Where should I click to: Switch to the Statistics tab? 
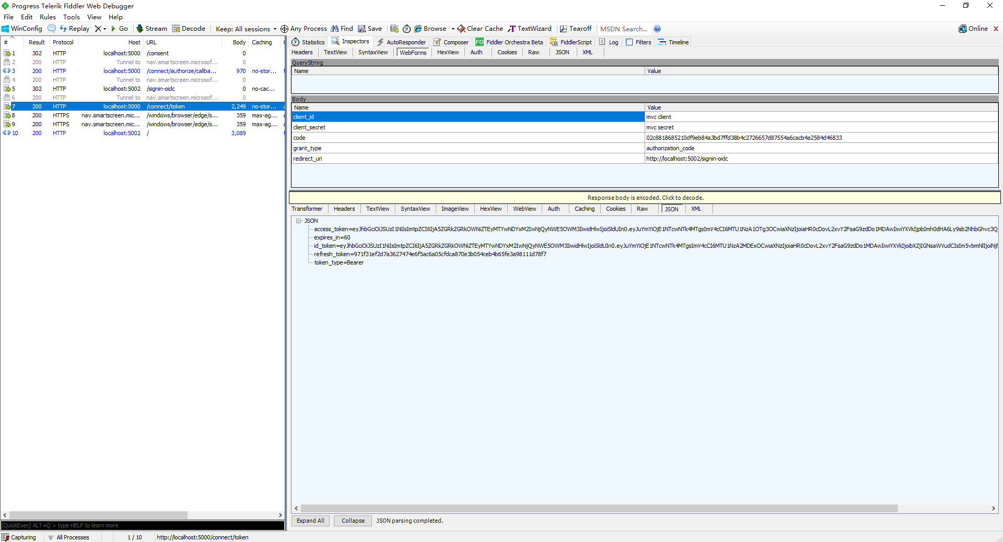tap(308, 42)
